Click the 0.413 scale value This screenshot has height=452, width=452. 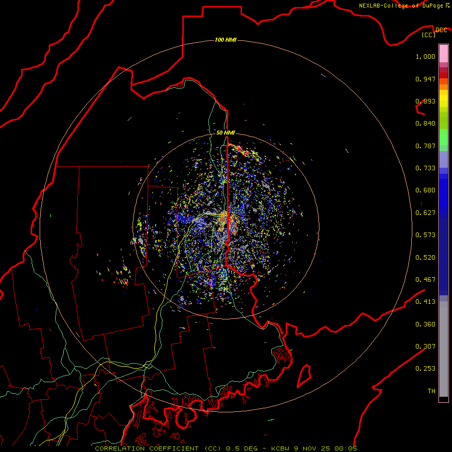[425, 302]
